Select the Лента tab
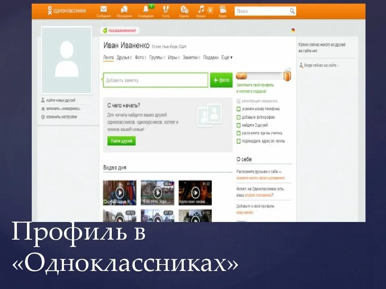Screen dimensions: 386x289 [108, 57]
